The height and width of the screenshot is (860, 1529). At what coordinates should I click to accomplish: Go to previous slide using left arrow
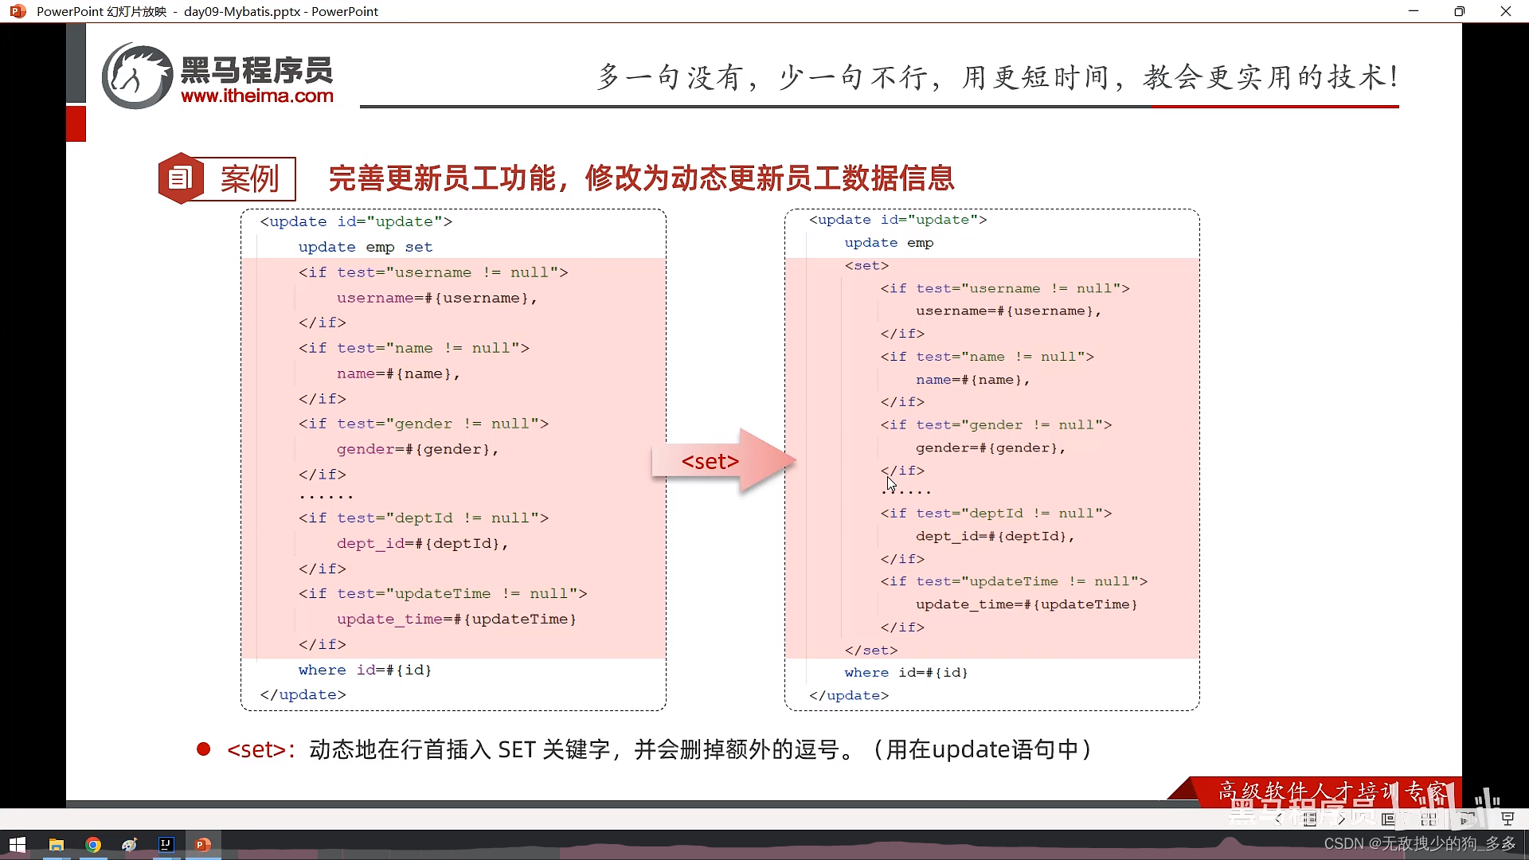coord(1278,819)
